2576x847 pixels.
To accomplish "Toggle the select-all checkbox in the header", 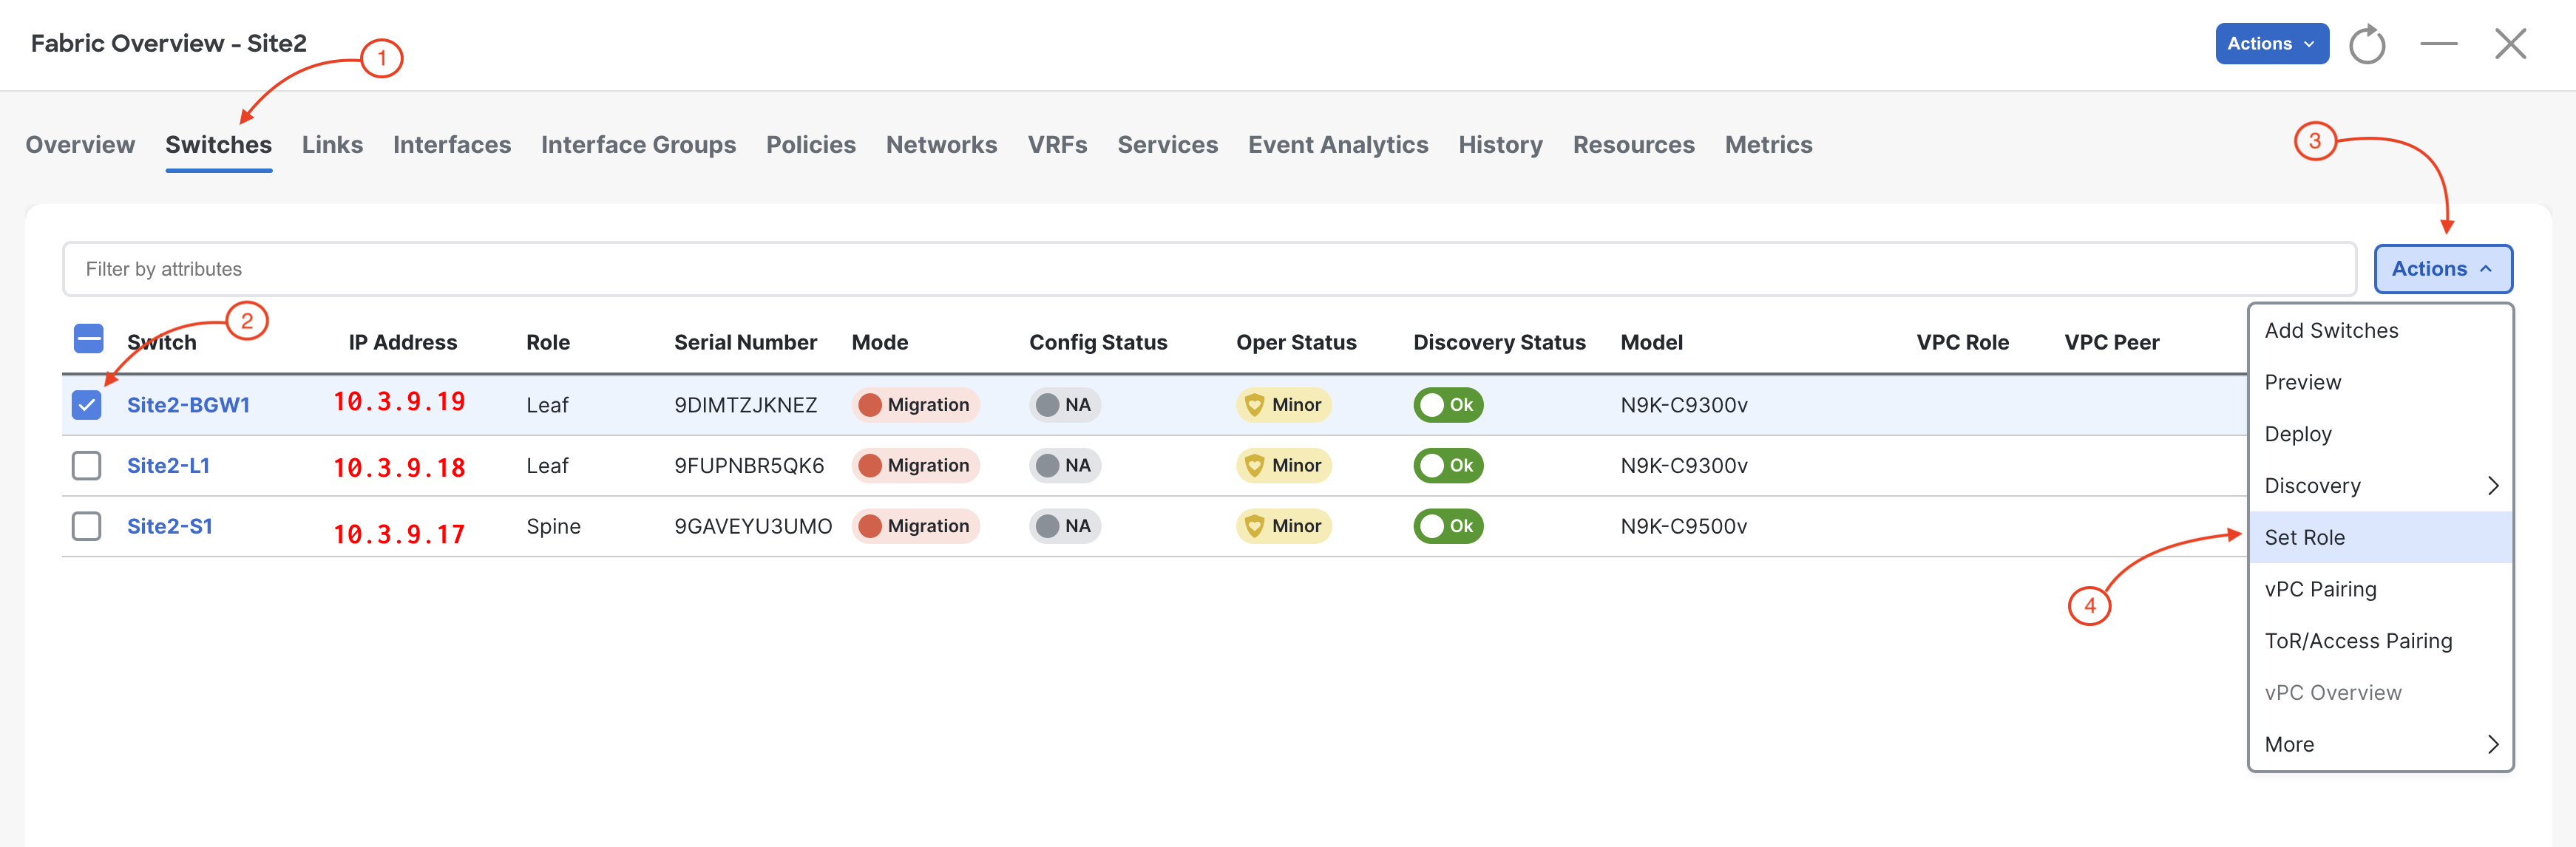I will [x=88, y=339].
